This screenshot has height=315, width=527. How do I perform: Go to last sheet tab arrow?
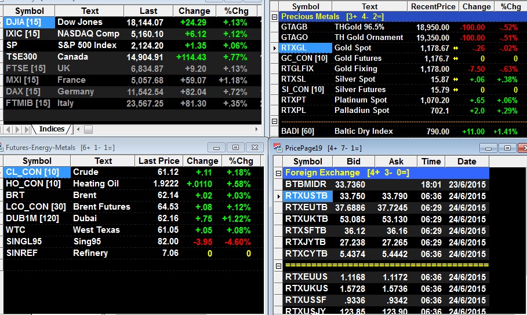click(27, 129)
